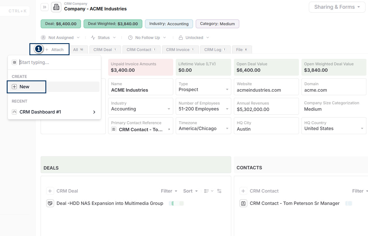This screenshot has height=236, width=368.
Task: Click the status pill next to Tom Peterson contact
Action: (x=349, y=203)
